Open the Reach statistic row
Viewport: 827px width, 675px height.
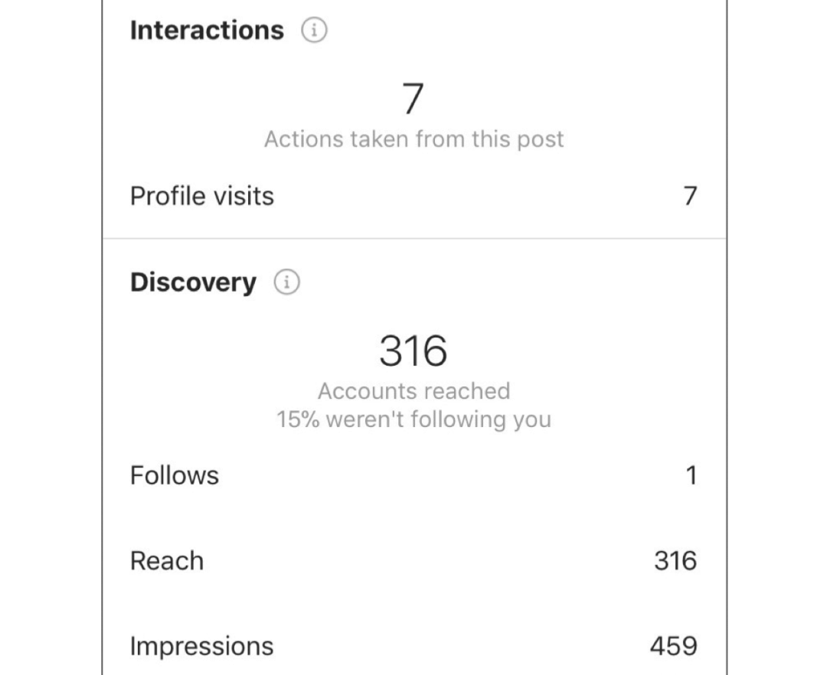tap(413, 561)
